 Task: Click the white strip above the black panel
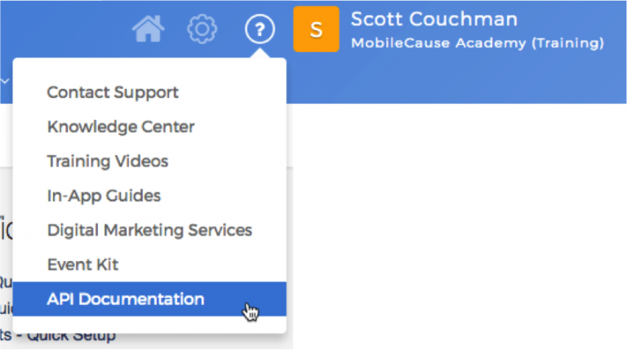pyautogui.click(x=457, y=126)
